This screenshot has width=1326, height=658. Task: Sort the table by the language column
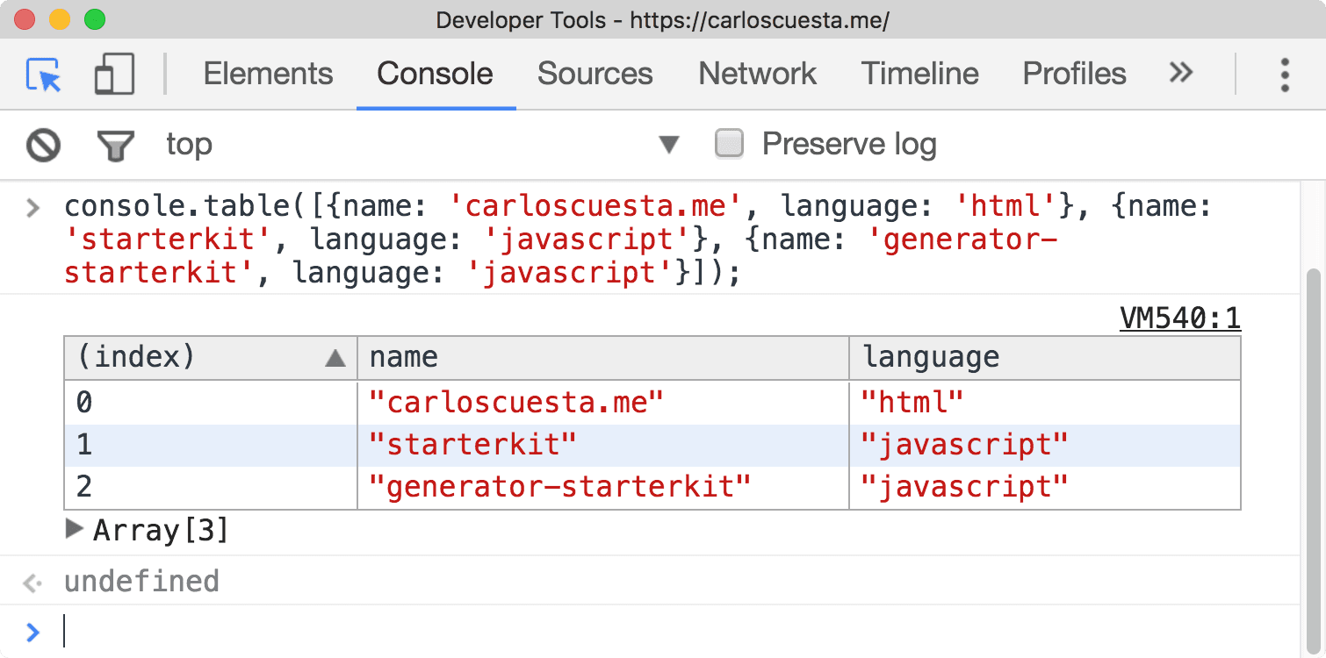click(1045, 357)
